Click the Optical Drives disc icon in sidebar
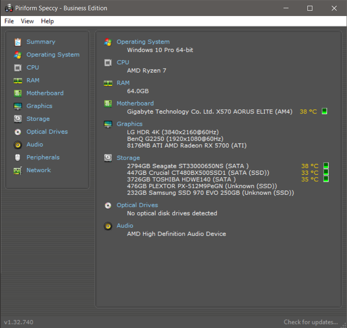Viewport: 347px width, 328px height. (x=18, y=132)
